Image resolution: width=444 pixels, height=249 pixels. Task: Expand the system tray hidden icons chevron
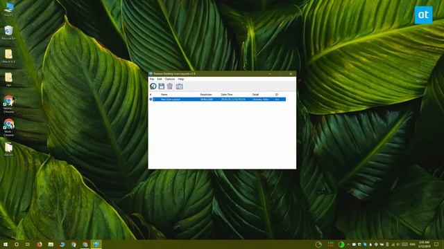click(348, 244)
